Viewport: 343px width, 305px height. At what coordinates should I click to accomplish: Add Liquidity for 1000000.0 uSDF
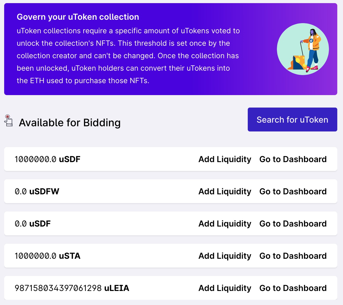[x=225, y=159]
